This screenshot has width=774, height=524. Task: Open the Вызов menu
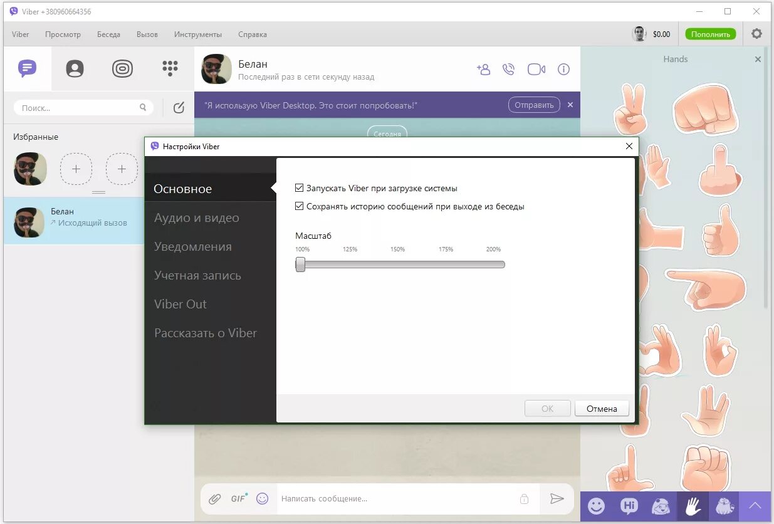coord(147,34)
